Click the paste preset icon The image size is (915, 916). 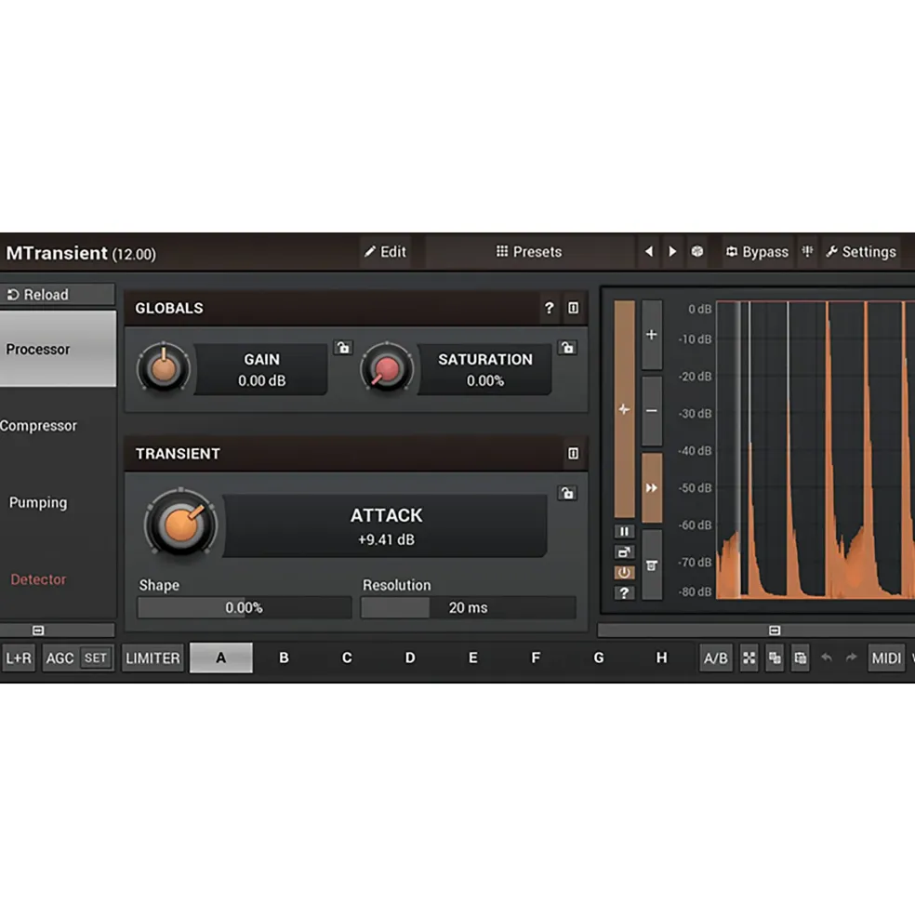coord(801,658)
